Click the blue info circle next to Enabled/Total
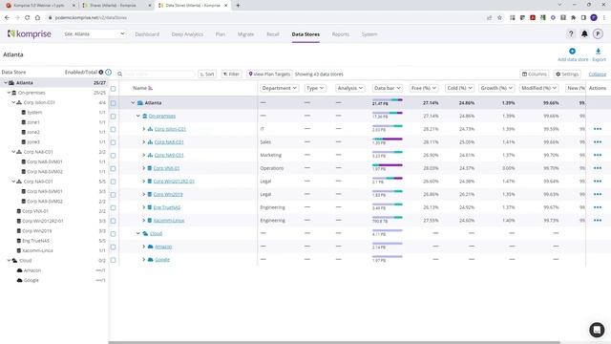The height and width of the screenshot is (344, 611). [x=108, y=73]
